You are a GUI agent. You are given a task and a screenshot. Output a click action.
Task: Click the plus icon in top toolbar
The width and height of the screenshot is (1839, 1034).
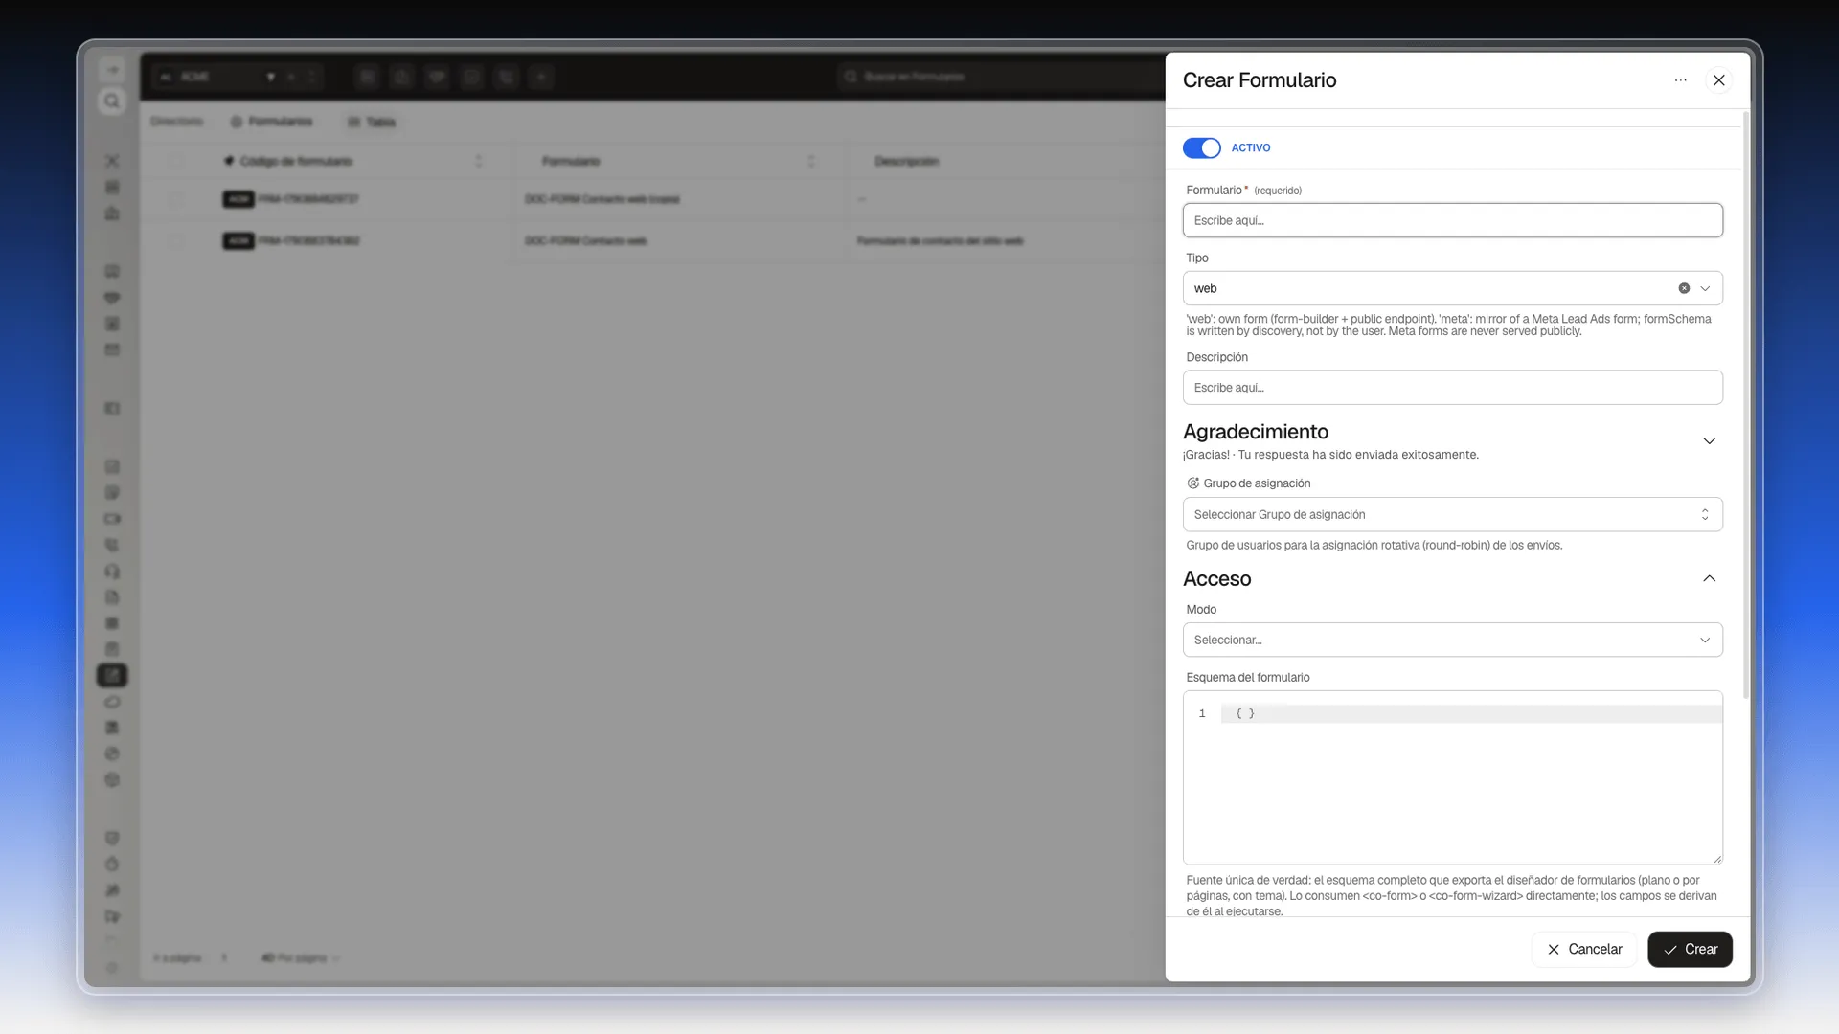click(541, 77)
